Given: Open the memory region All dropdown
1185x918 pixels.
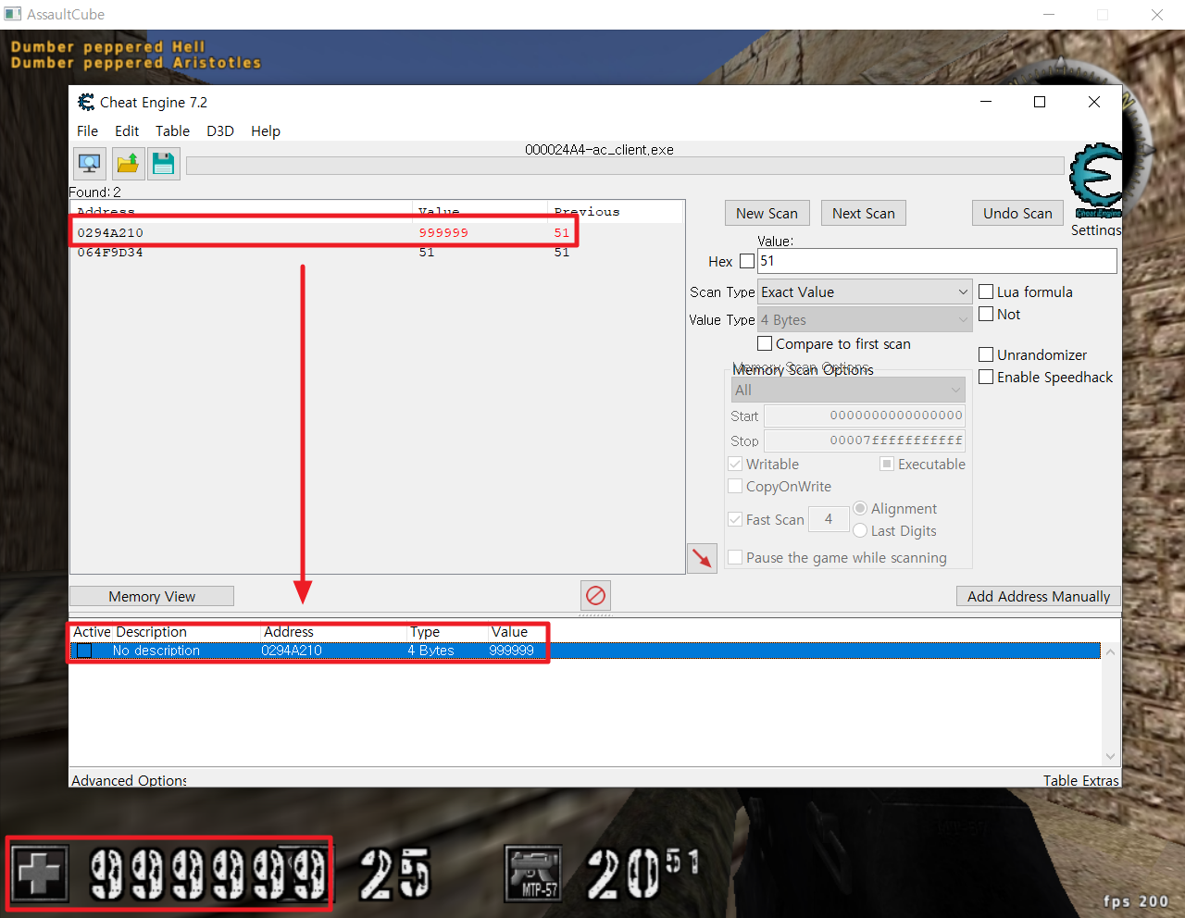Looking at the screenshot, I should point(849,390).
